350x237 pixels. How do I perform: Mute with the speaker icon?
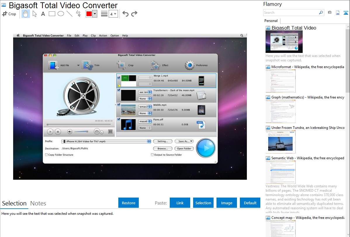pyautogui.click(x=70, y=132)
